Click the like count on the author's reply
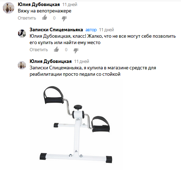Screen dimensions: 181x170 point(66,50)
